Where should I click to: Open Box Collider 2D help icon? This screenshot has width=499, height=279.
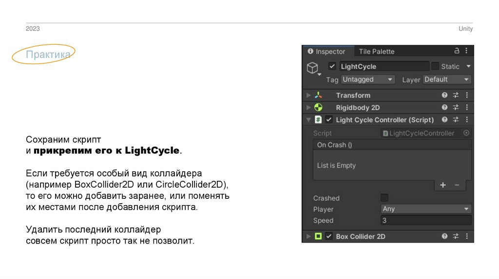[444, 236]
